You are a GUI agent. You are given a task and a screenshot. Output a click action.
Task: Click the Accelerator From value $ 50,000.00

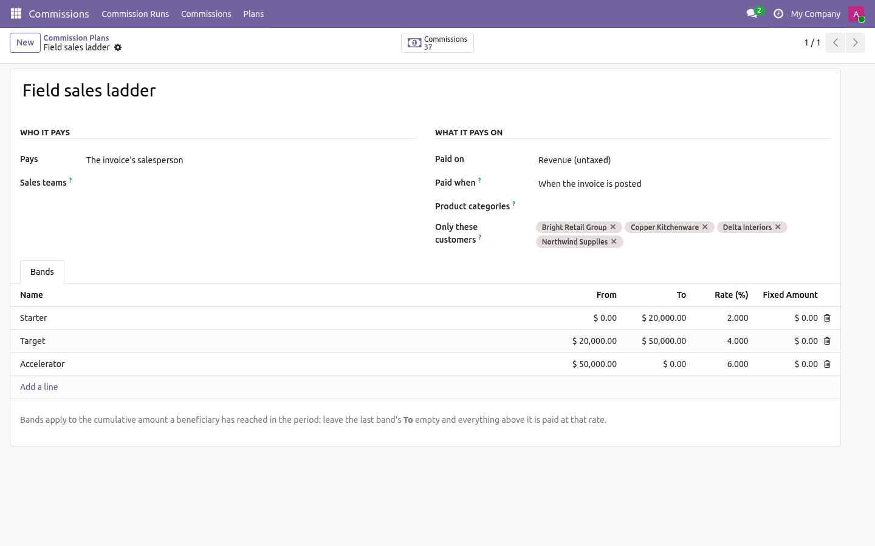pos(594,364)
